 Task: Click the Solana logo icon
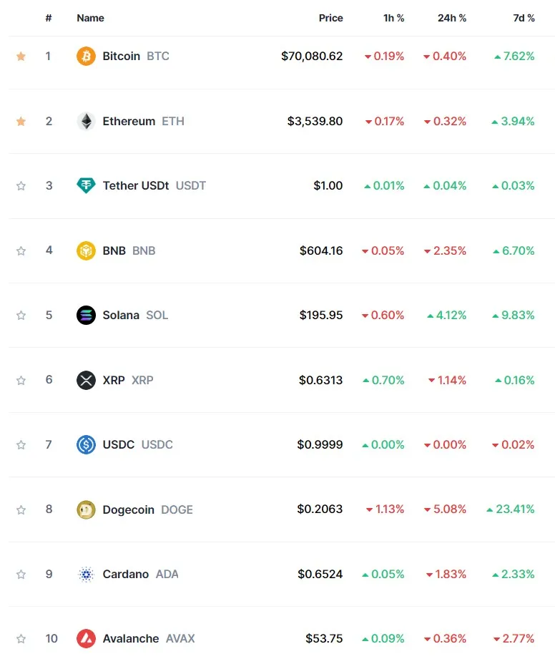[86, 316]
